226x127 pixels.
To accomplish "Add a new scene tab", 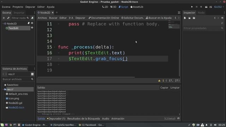I will coord(56,13).
